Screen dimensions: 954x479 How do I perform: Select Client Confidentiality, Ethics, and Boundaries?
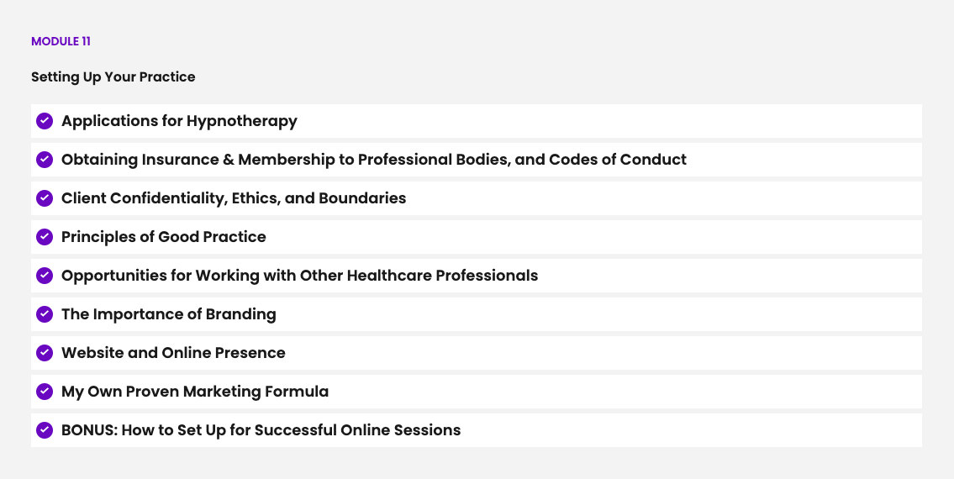[234, 198]
